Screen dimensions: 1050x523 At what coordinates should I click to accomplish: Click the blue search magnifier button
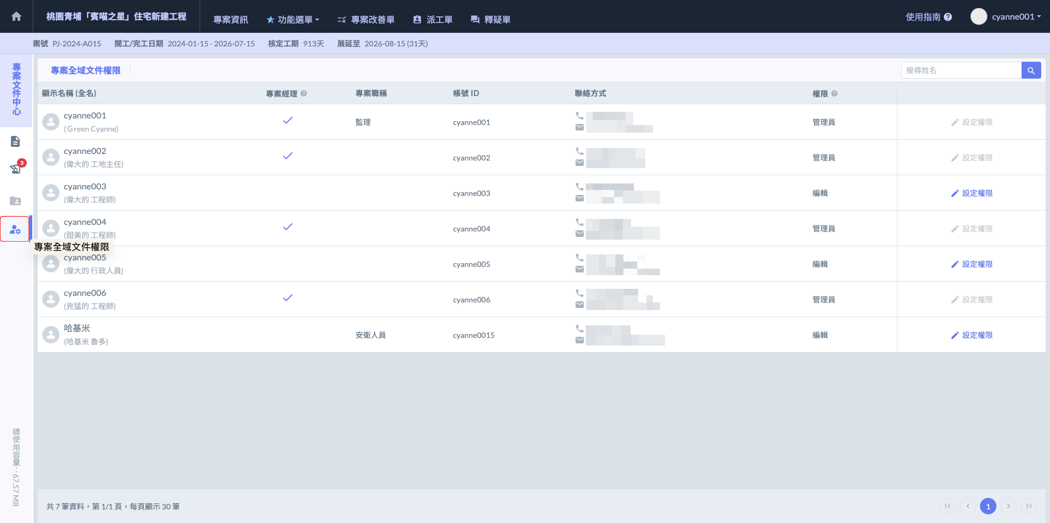coord(1031,70)
